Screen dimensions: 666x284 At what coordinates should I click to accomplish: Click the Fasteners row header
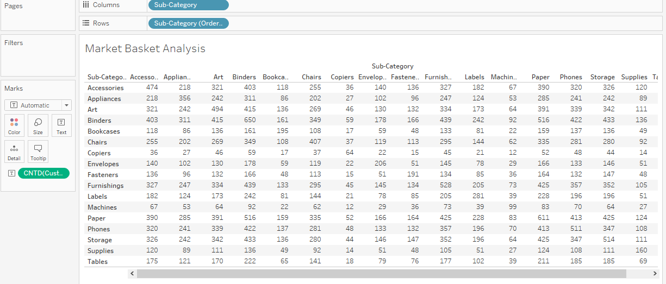103,175
